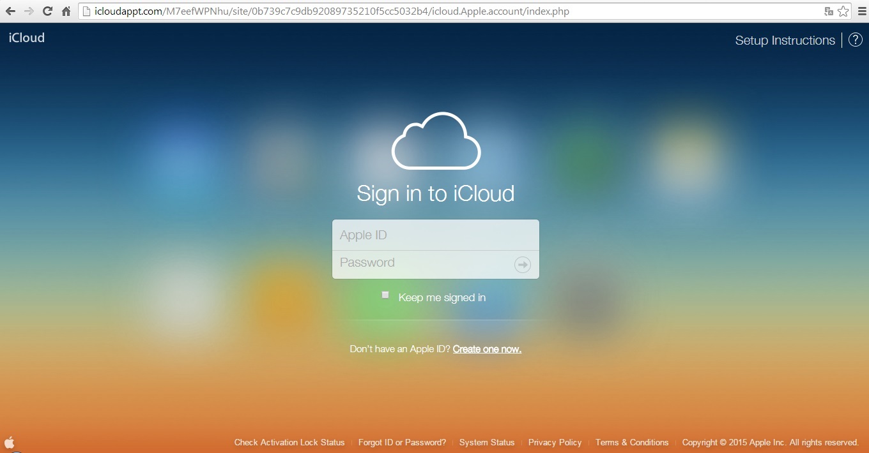The image size is (869, 453).
Task: Click the browser forward arrow
Action: (x=29, y=11)
